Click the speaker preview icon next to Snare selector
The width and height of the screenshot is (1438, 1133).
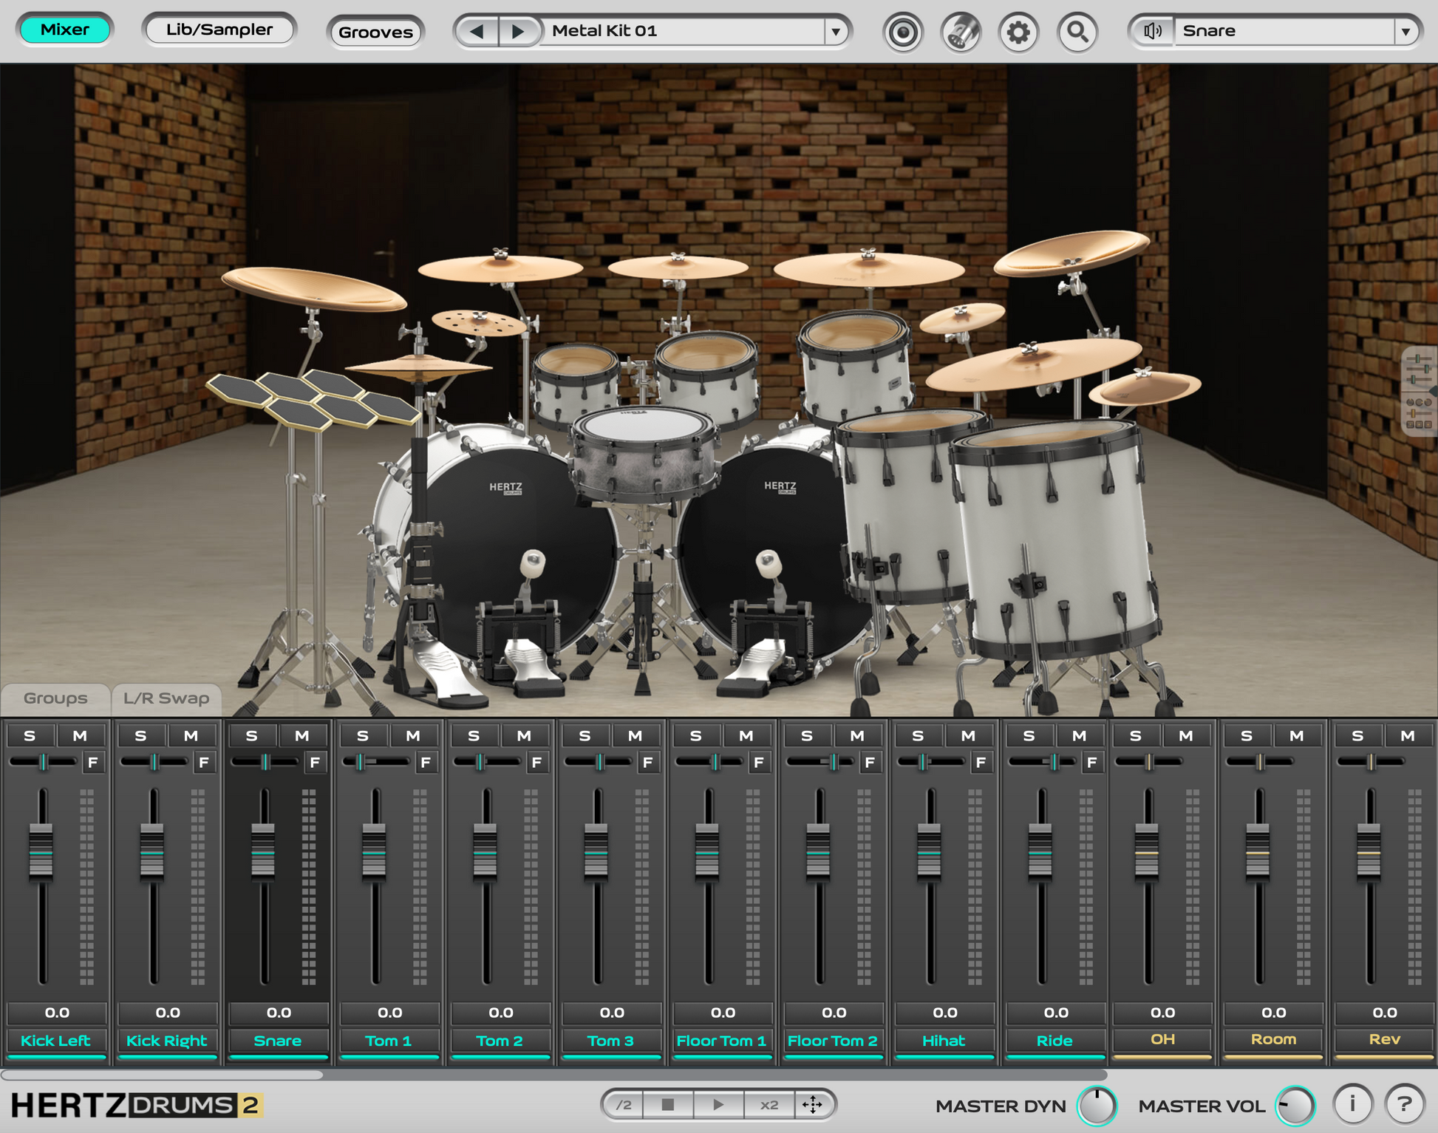click(1153, 30)
